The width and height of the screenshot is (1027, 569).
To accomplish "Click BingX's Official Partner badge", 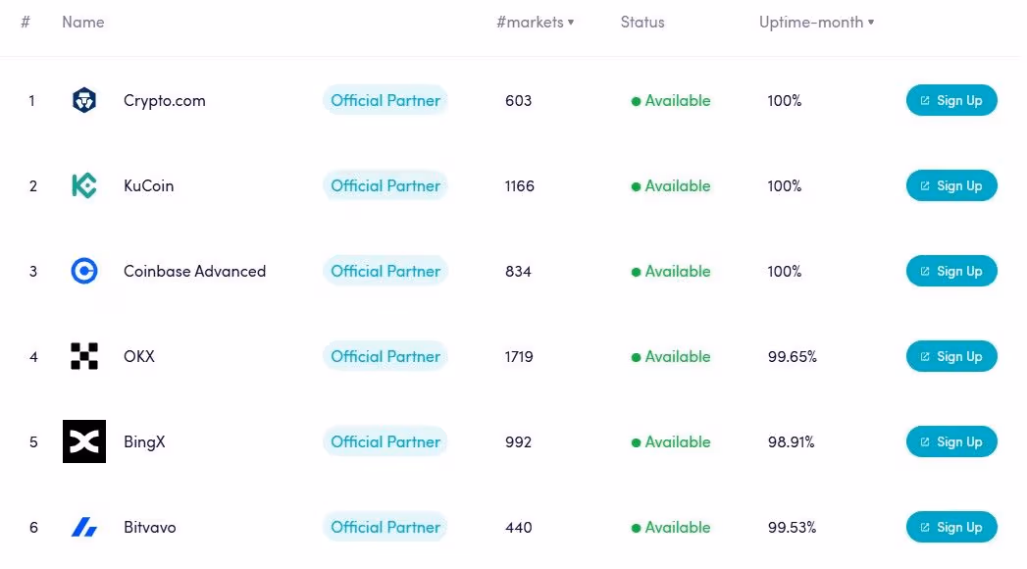I will coord(385,441).
